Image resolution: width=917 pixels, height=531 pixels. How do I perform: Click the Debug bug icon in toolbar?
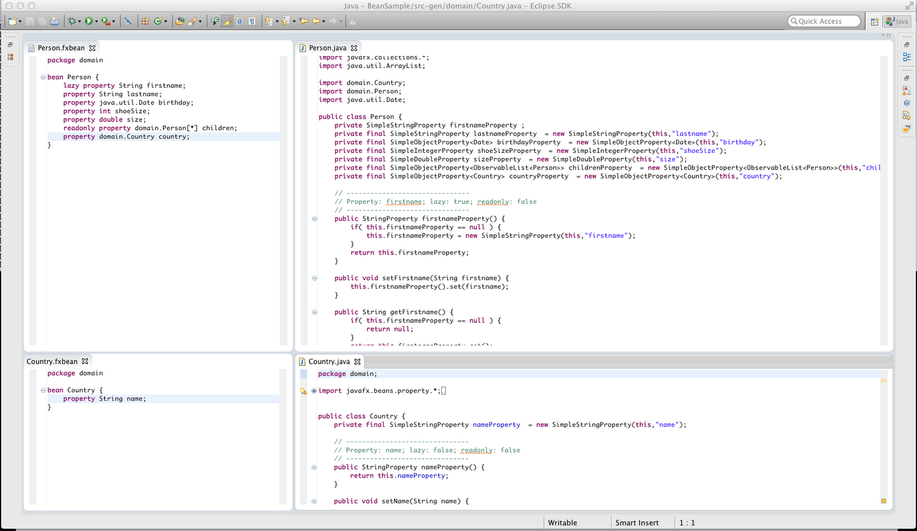(72, 21)
